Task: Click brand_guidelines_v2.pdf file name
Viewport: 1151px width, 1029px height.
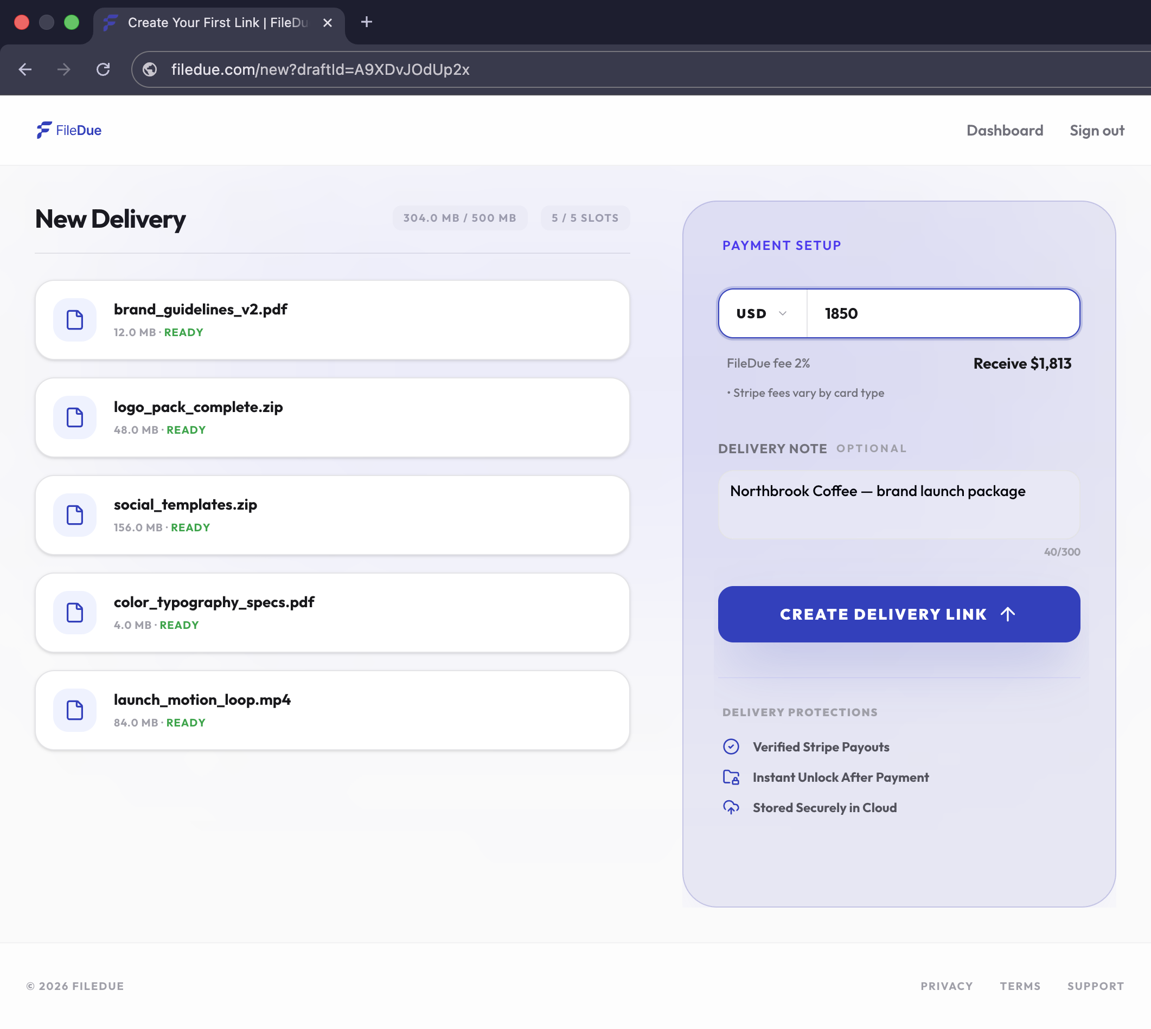Action: (x=200, y=309)
